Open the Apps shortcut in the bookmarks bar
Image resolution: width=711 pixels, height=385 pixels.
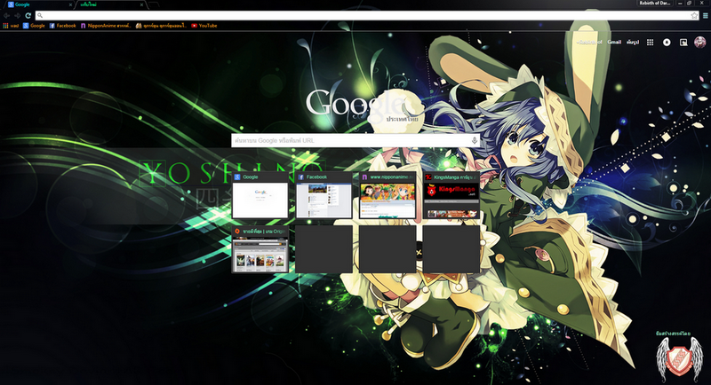[x=11, y=26]
